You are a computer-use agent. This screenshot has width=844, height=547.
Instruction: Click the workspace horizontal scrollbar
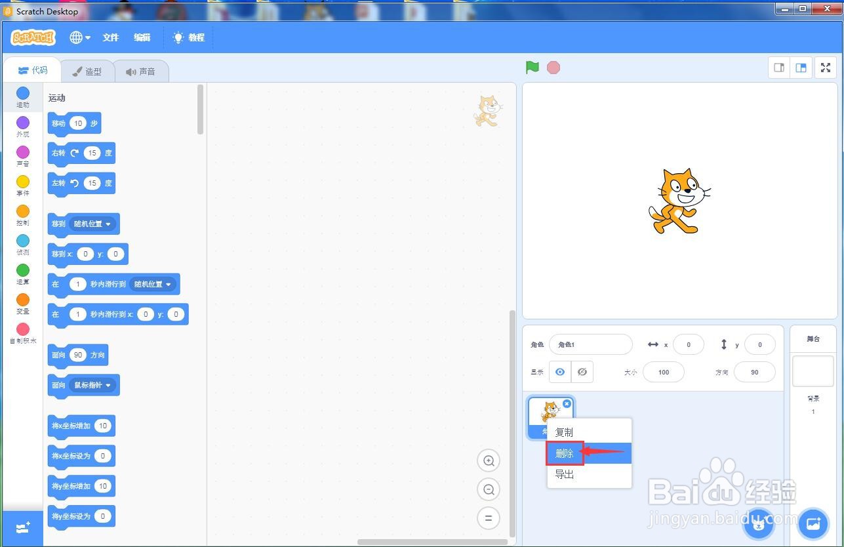[x=433, y=542]
